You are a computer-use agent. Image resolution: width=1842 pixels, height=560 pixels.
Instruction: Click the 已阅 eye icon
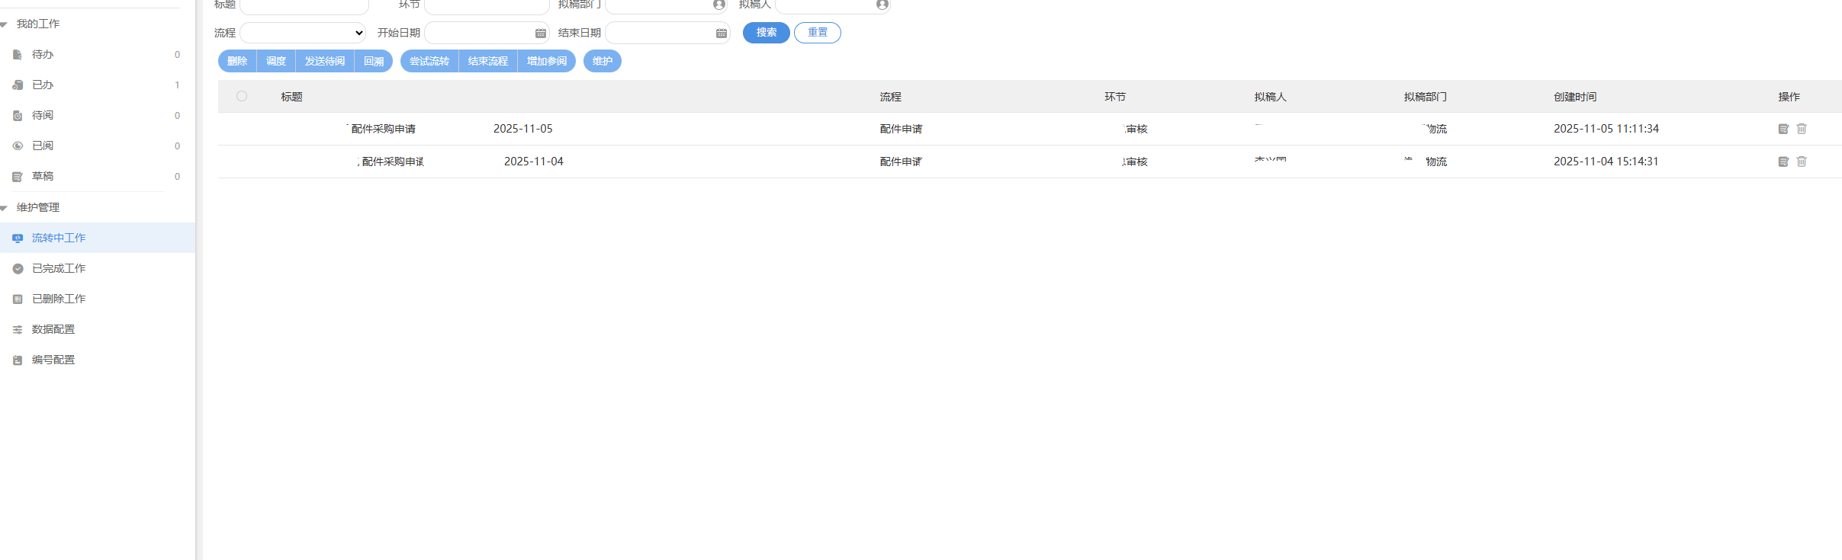pyautogui.click(x=18, y=146)
